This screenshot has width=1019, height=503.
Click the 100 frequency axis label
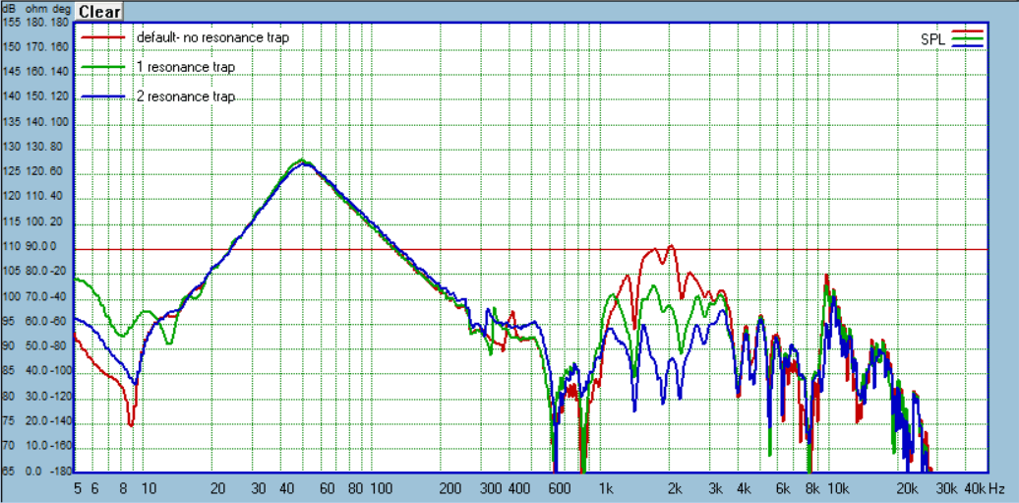[382, 487]
